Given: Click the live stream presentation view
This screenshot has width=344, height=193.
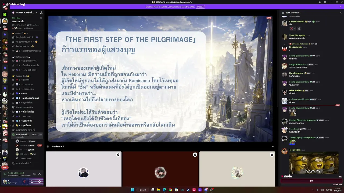Looking at the screenshot, I should click(x=160, y=79).
